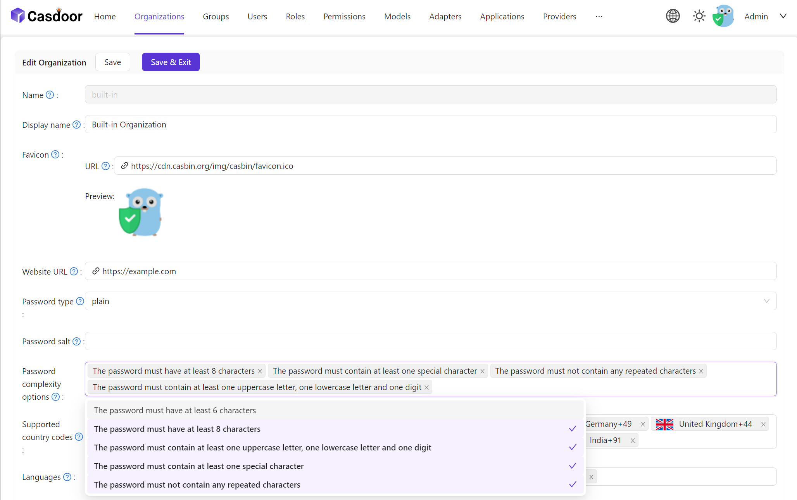Click the ellipsis more options icon
The height and width of the screenshot is (500, 797).
(x=599, y=16)
